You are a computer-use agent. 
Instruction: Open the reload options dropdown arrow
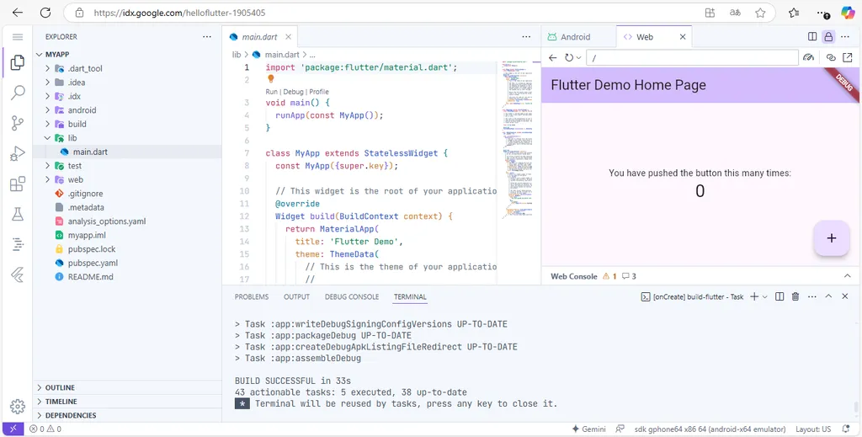pyautogui.click(x=578, y=57)
